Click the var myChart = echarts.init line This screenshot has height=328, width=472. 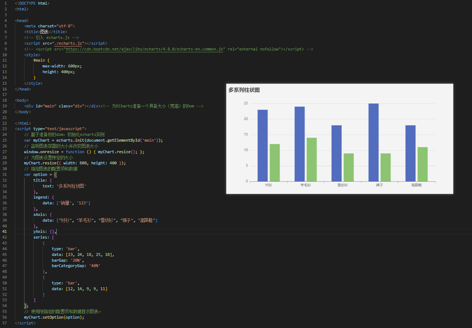93,140
